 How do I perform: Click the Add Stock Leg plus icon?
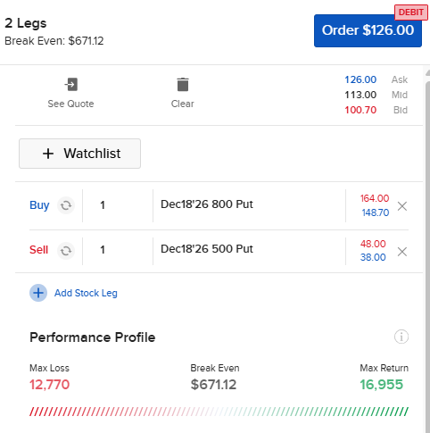[38, 293]
